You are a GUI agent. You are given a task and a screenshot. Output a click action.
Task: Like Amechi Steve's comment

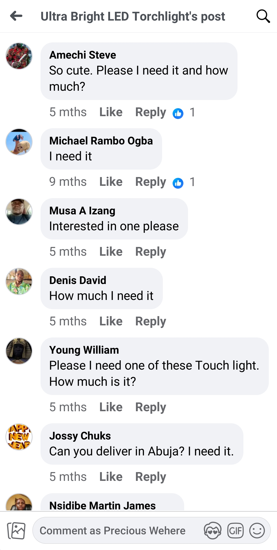111,112
